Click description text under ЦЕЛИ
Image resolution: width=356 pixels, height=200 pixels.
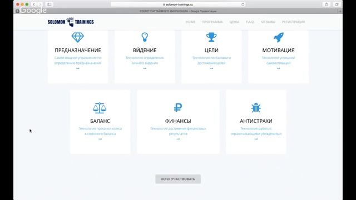pyautogui.click(x=211, y=61)
